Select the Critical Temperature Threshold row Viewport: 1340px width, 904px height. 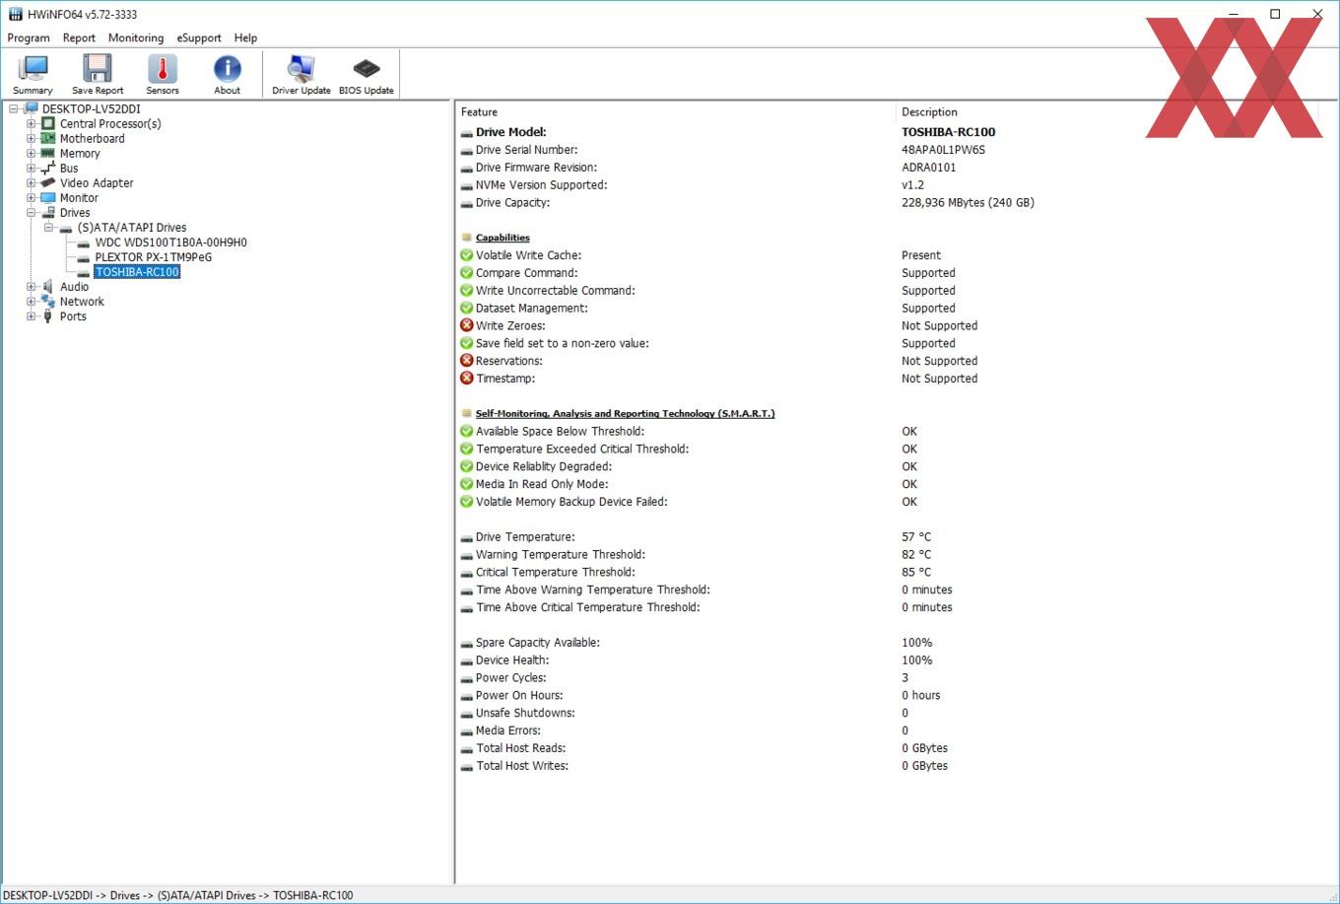pos(887,573)
